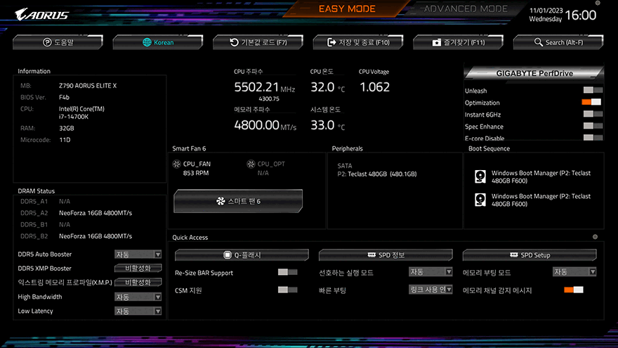Toggle 메모리 채널 감지 메시지 switch
This screenshot has width=618, height=348.
click(x=574, y=290)
